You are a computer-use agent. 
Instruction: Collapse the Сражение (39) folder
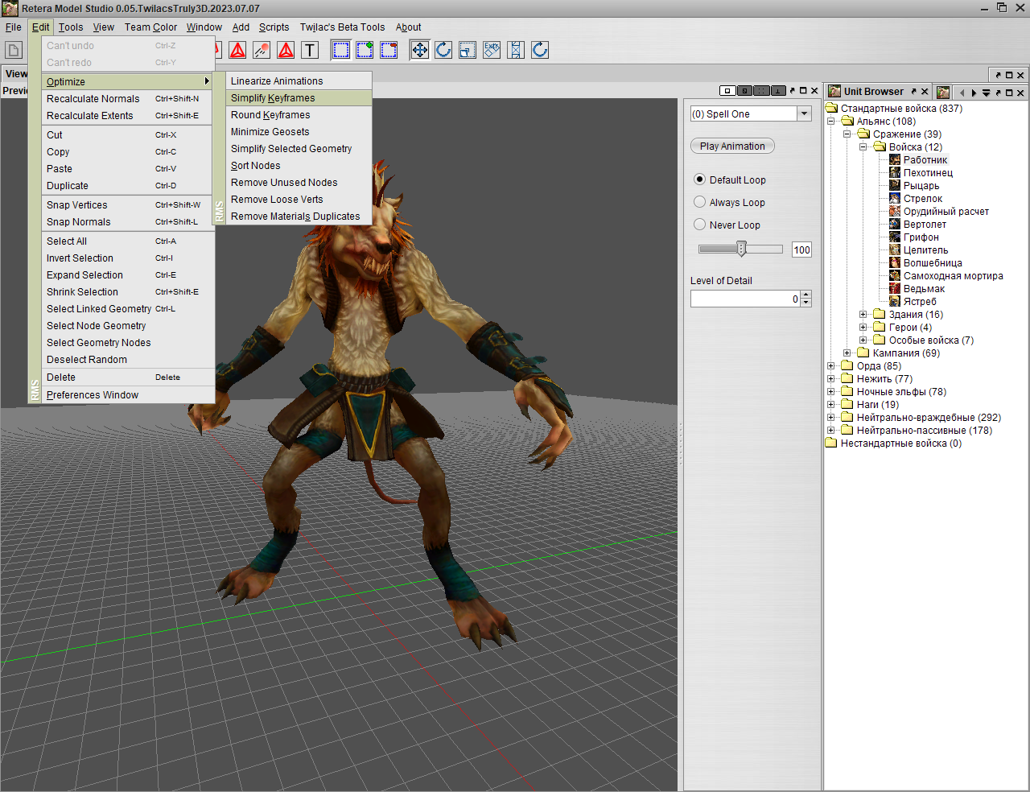[x=847, y=134]
